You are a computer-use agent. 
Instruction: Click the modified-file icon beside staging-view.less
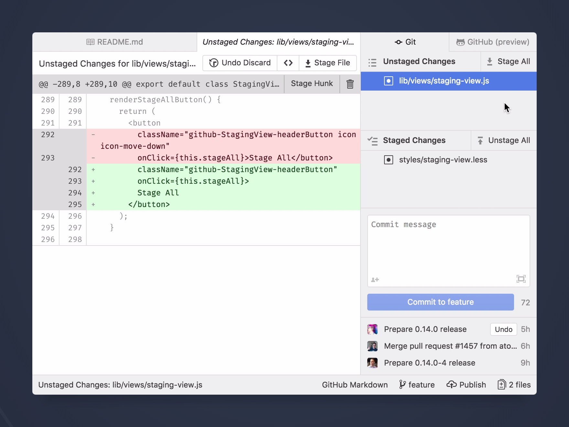[x=389, y=160]
